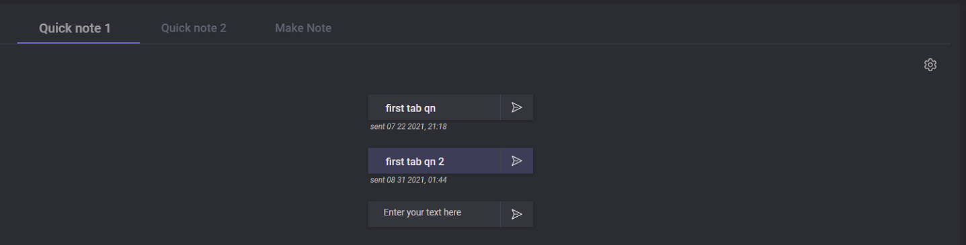Send the "first tab qn 2" note
Image resolution: width=966 pixels, height=245 pixels.
[516, 161]
